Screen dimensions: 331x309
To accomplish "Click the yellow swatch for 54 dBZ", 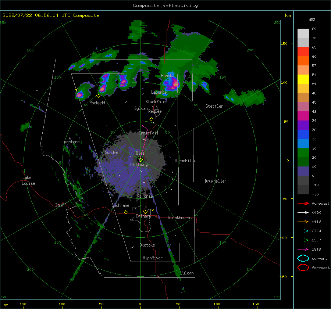I will click(x=303, y=79).
